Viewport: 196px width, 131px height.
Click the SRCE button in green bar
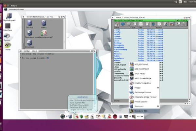point(185,20)
